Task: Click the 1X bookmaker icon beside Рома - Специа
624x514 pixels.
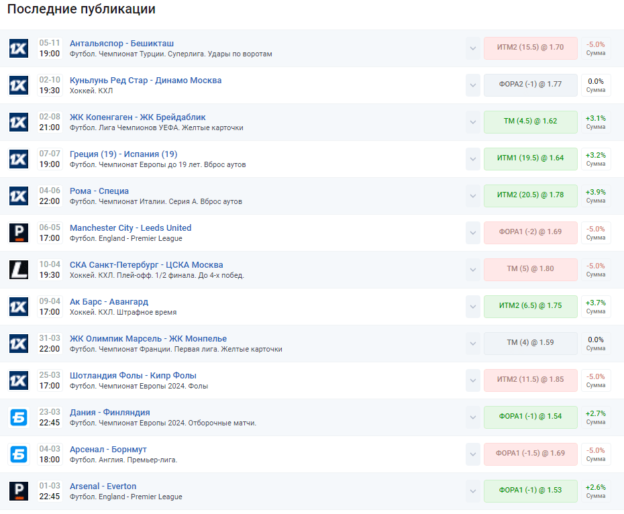Action: [x=19, y=196]
